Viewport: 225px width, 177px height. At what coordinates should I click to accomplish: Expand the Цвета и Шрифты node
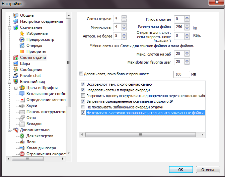point(16,88)
